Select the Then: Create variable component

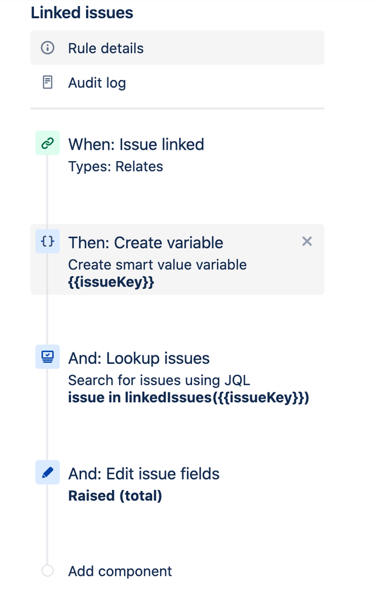tap(145, 242)
